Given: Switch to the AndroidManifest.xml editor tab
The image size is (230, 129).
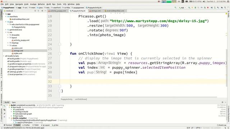Looking at the screenshot, I should point(115,11).
